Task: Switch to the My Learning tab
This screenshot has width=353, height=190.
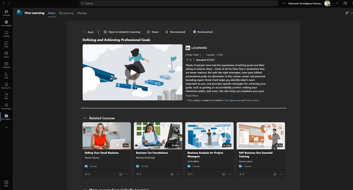Action: pyautogui.click(x=66, y=13)
